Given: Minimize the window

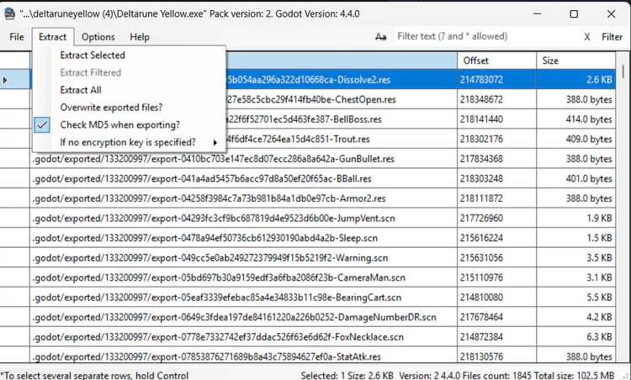Looking at the screenshot, I should click(x=538, y=14).
